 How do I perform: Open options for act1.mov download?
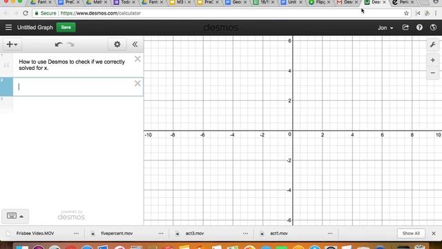click(x=330, y=234)
